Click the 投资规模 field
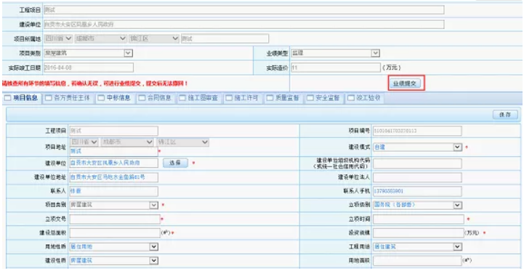The height and width of the screenshot is (271, 524). [x=418, y=233]
